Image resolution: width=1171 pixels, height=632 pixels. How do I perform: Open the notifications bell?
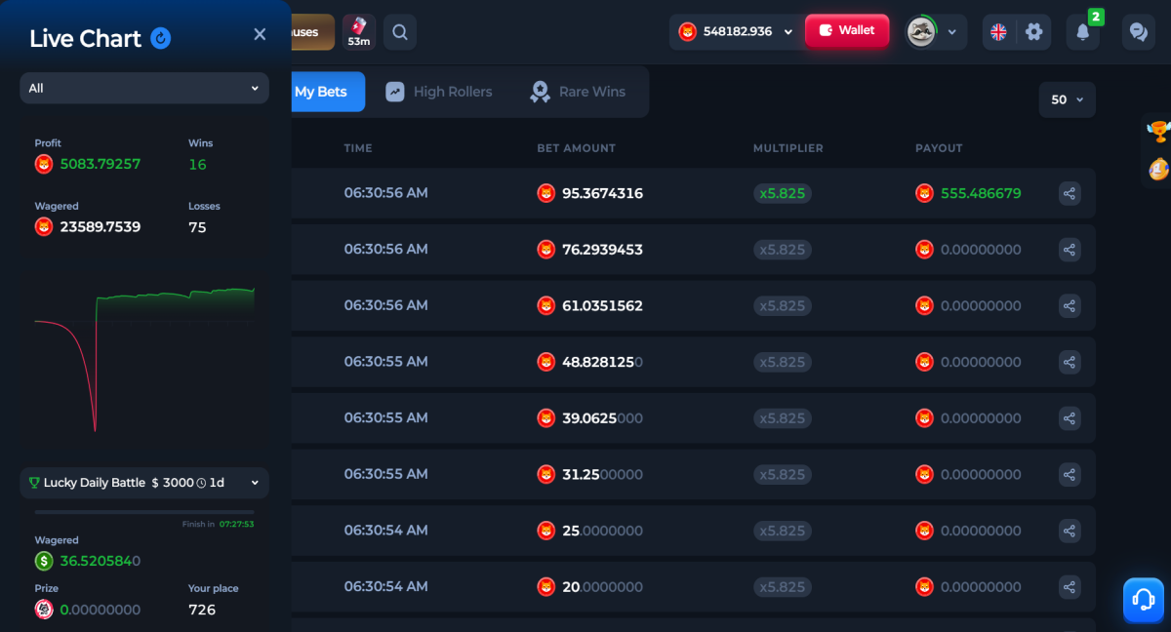click(x=1082, y=32)
